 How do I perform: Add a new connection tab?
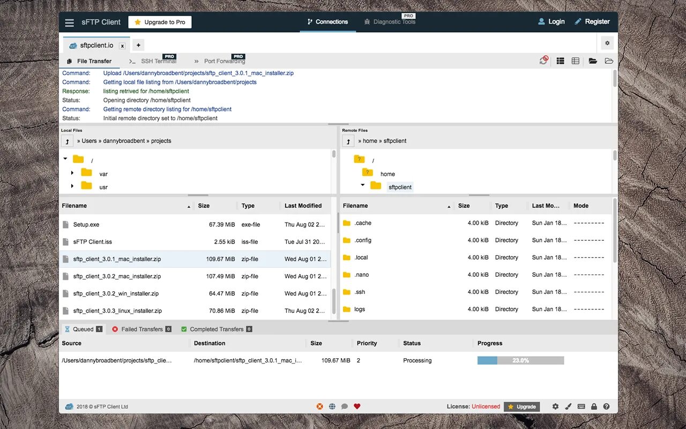click(138, 45)
